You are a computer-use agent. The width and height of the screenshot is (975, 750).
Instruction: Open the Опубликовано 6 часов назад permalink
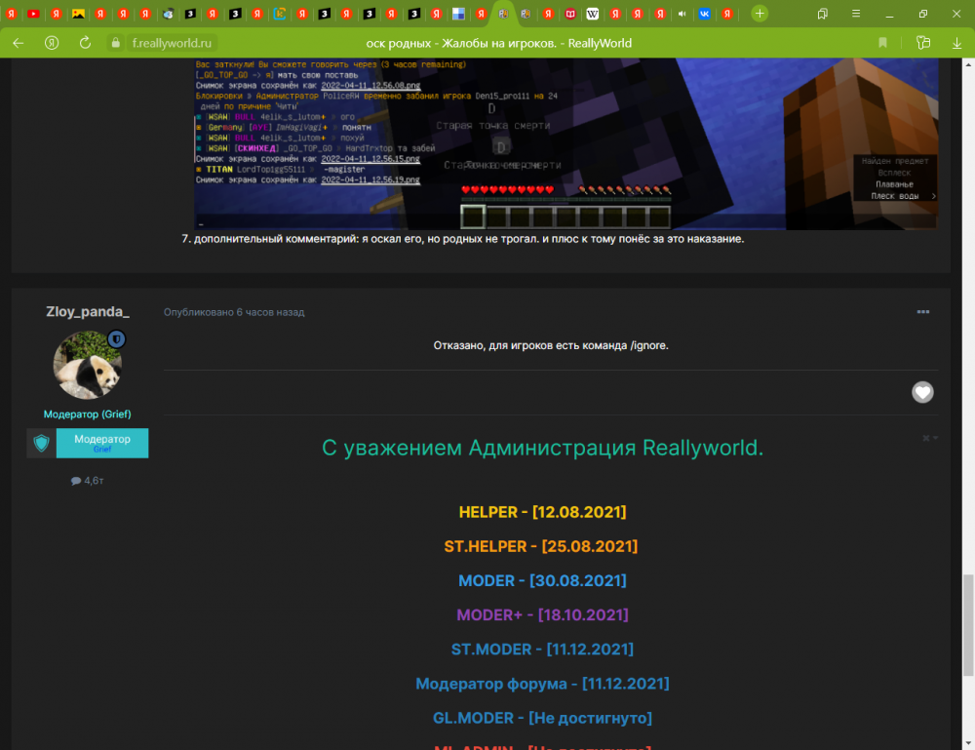(234, 312)
